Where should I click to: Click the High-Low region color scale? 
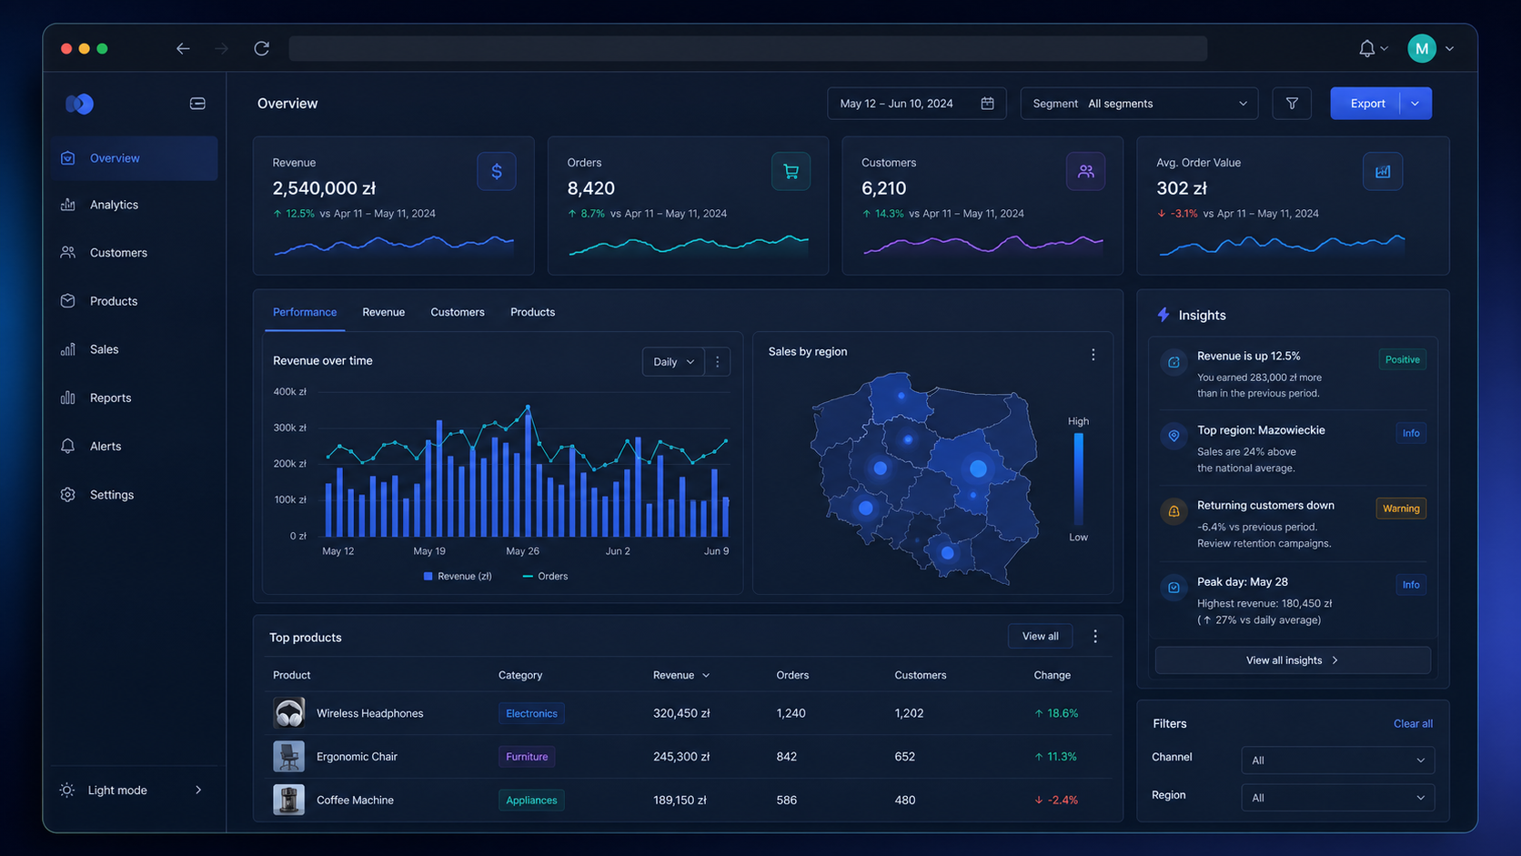(1079, 479)
